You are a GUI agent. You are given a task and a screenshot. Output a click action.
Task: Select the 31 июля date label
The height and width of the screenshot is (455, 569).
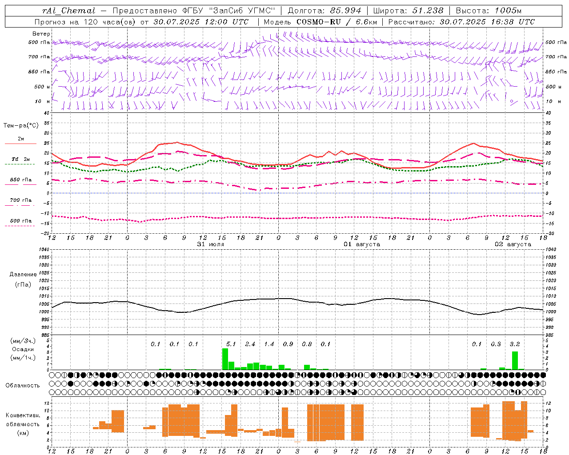point(211,244)
